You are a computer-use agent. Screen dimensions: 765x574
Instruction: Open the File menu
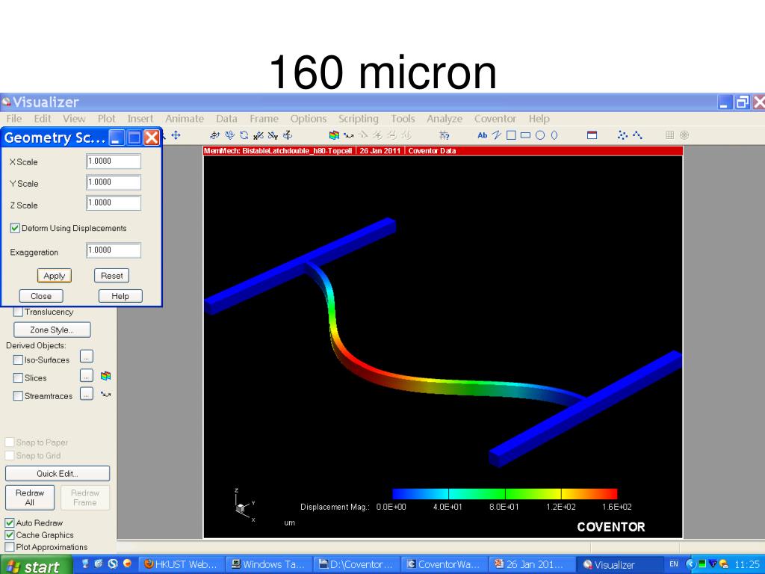[13, 119]
